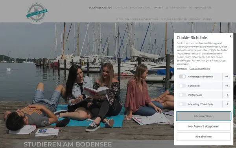236x148 pixels.
Task: Click the STUDIEREN AM BODENSEE heading
Action: coord(68,144)
